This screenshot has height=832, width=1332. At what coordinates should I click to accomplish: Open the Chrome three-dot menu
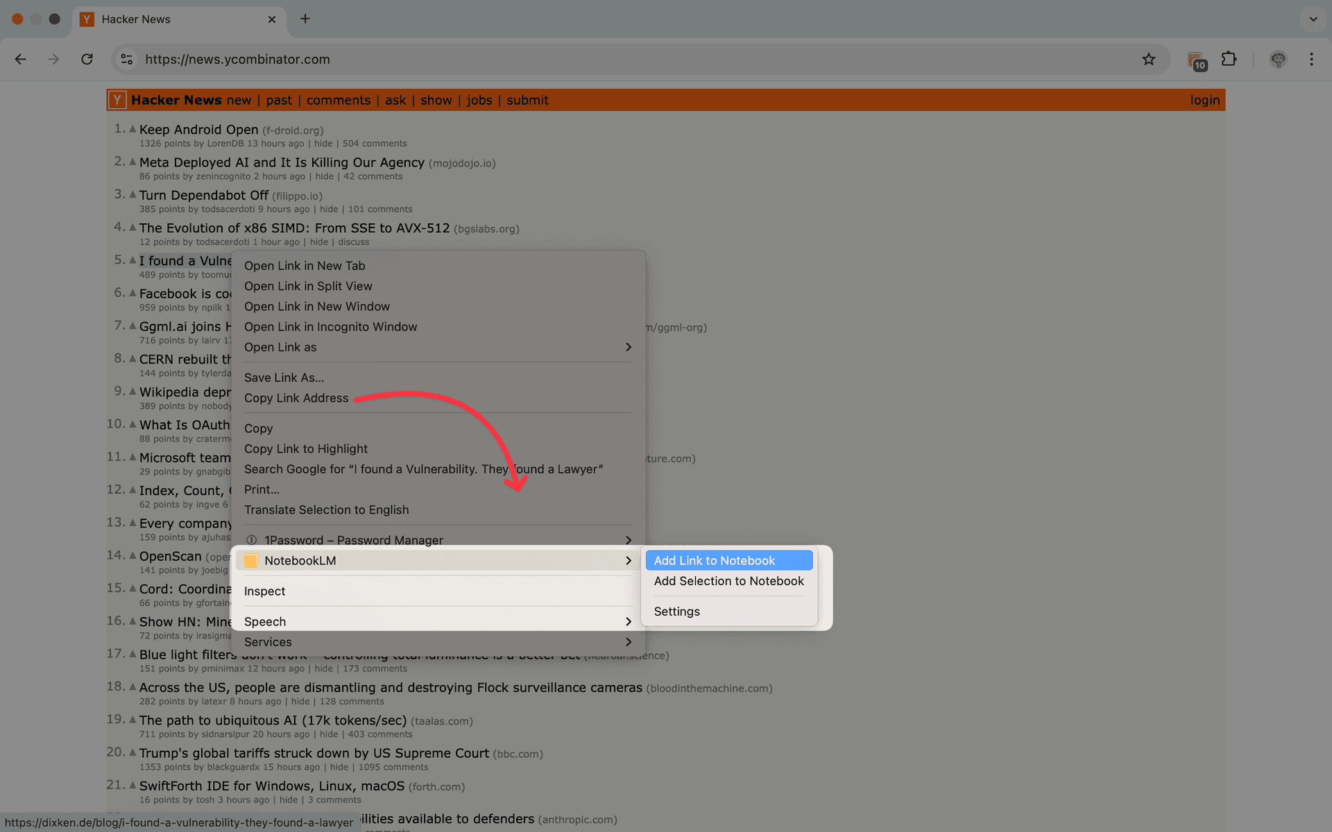tap(1312, 60)
